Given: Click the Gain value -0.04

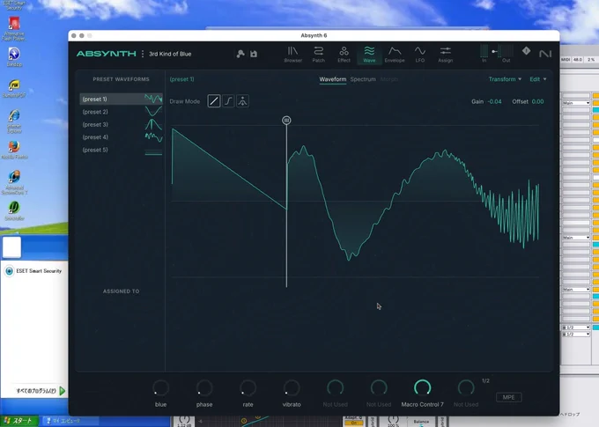Looking at the screenshot, I should click(x=495, y=101).
